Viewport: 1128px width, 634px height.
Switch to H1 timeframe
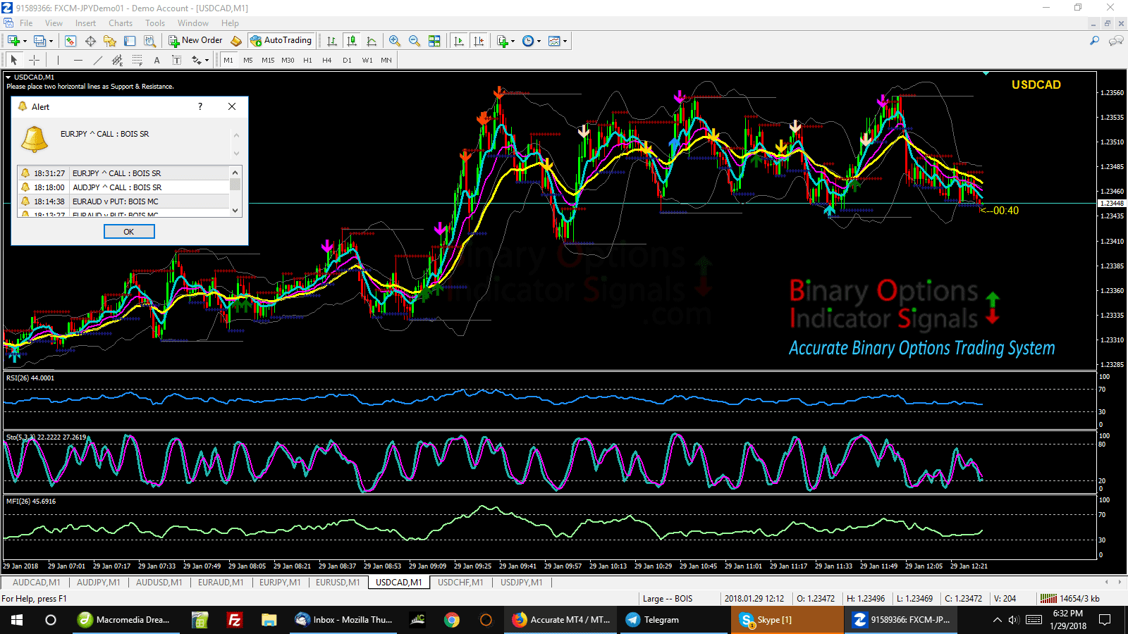[307, 60]
